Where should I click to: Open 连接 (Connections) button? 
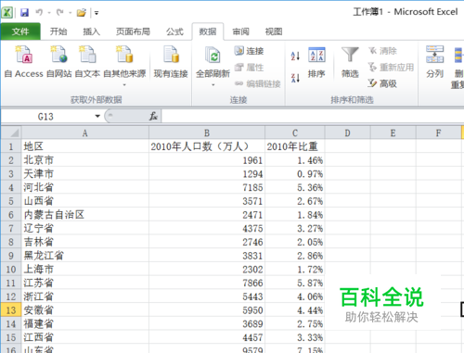[249, 51]
